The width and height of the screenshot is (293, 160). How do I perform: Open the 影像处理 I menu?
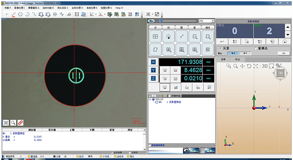(19, 7)
